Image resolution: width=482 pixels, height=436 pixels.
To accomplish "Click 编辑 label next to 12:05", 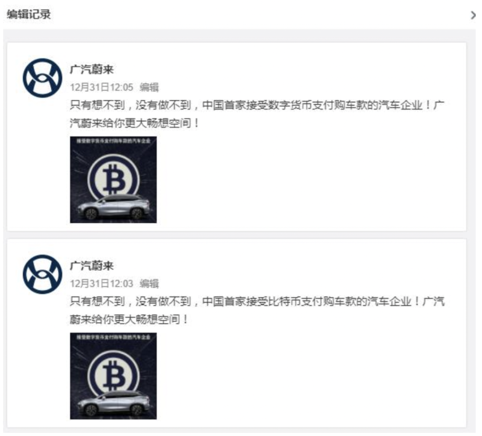I will [149, 87].
